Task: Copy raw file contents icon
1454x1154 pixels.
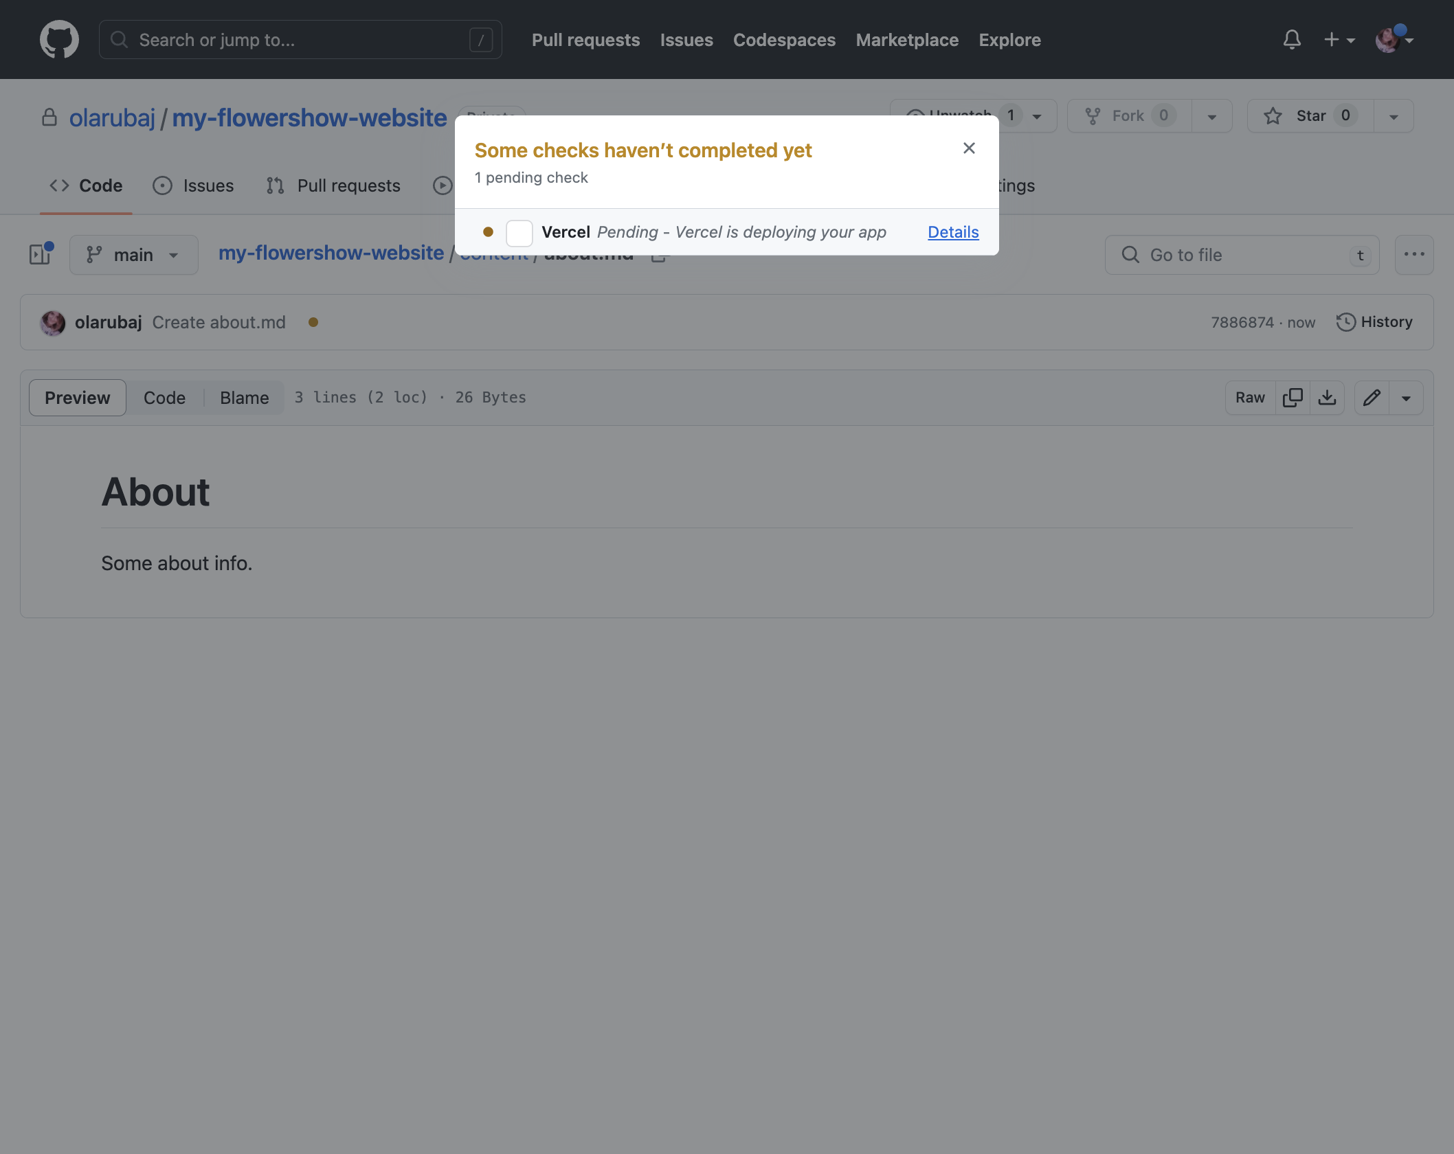Action: (1293, 398)
